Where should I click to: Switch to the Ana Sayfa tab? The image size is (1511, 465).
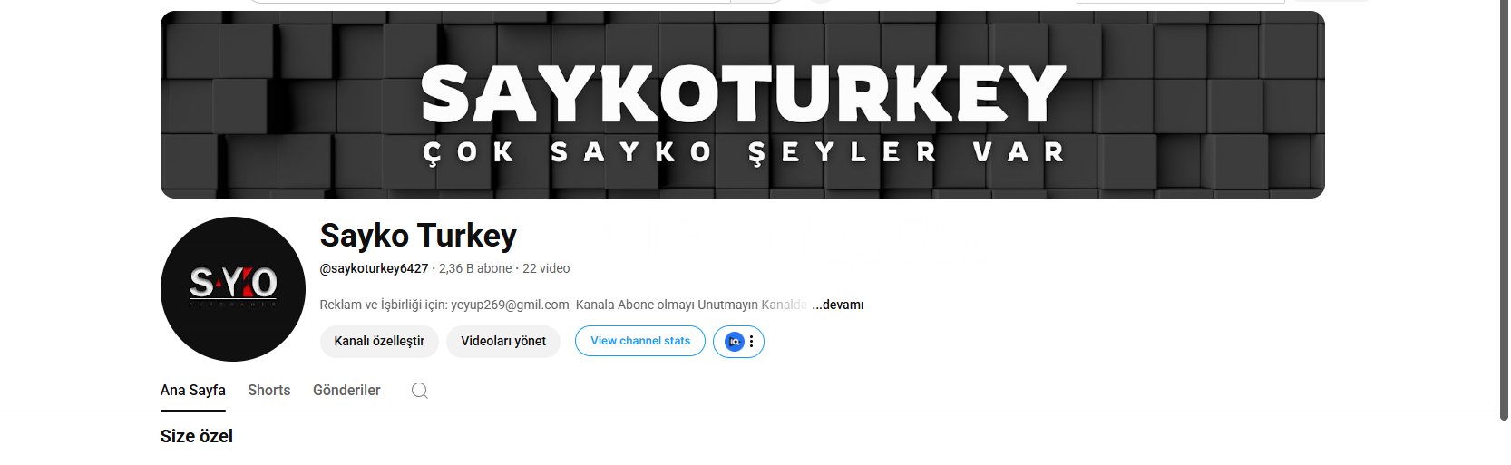(193, 391)
